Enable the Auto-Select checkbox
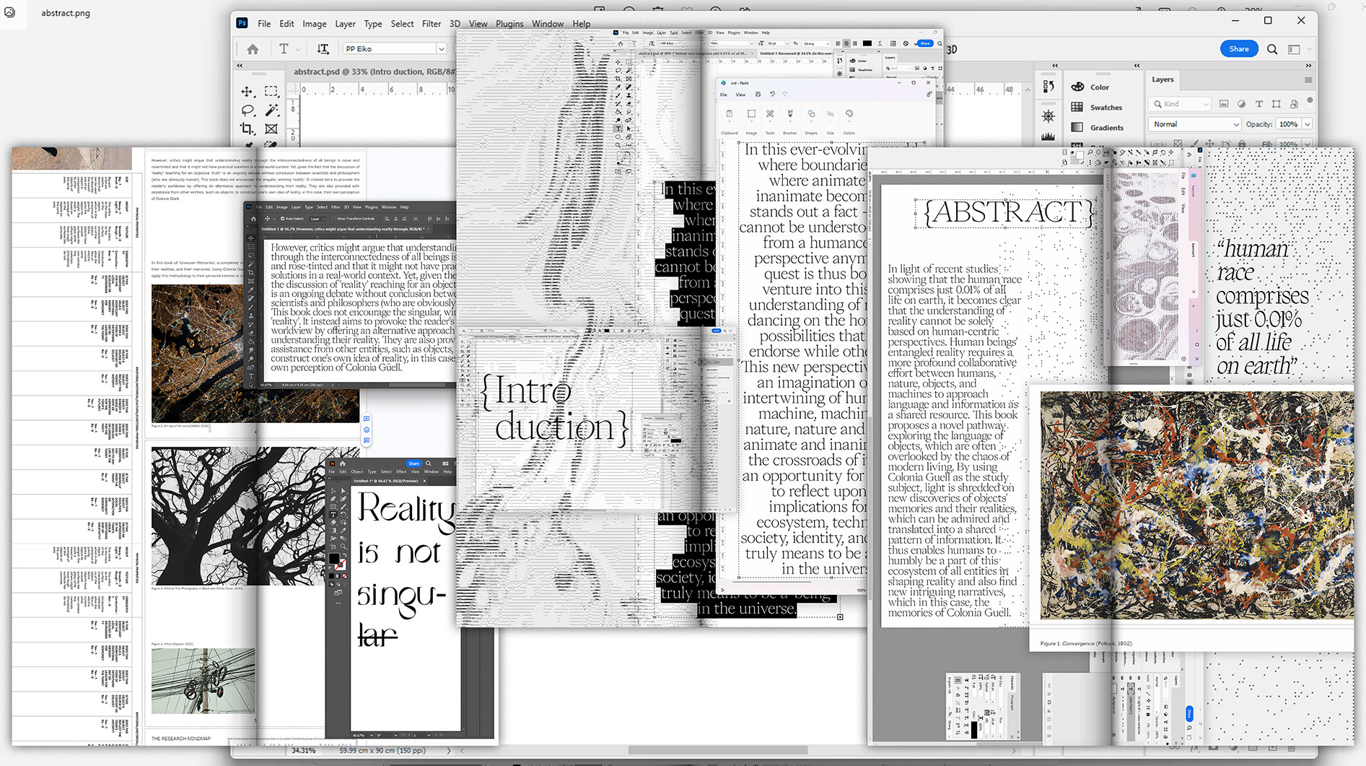 point(282,219)
